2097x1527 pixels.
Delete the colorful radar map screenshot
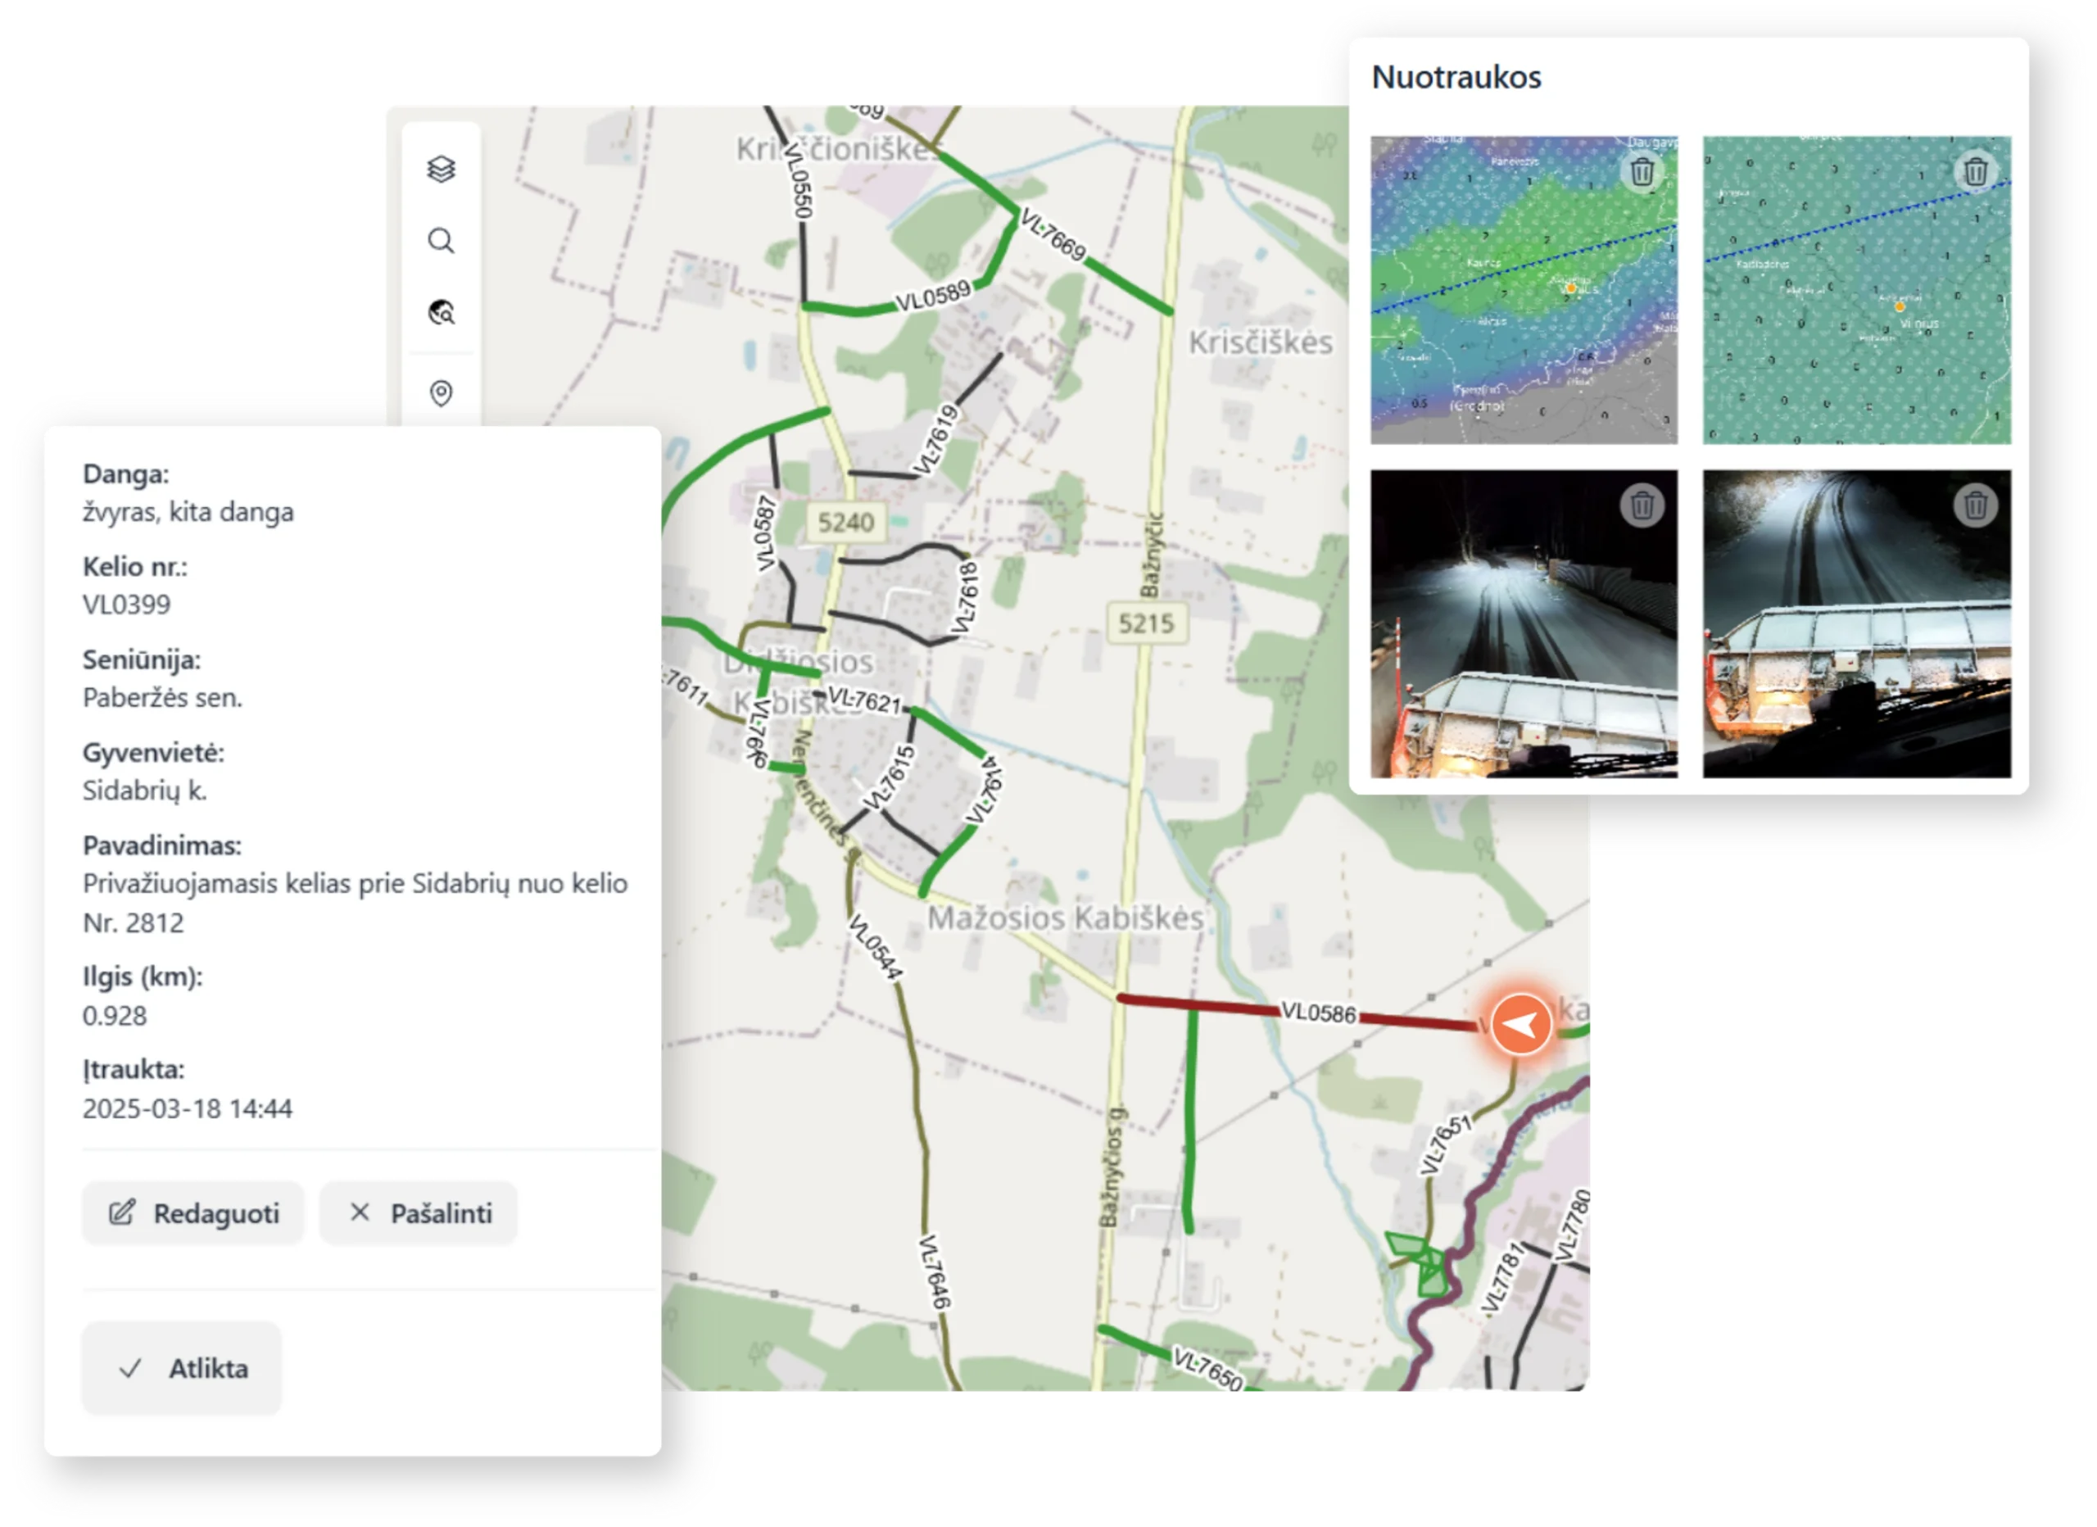[x=1642, y=172]
